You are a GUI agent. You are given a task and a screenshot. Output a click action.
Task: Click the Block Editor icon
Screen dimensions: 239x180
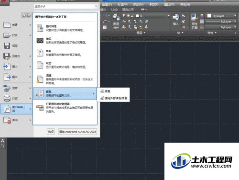click(184, 21)
